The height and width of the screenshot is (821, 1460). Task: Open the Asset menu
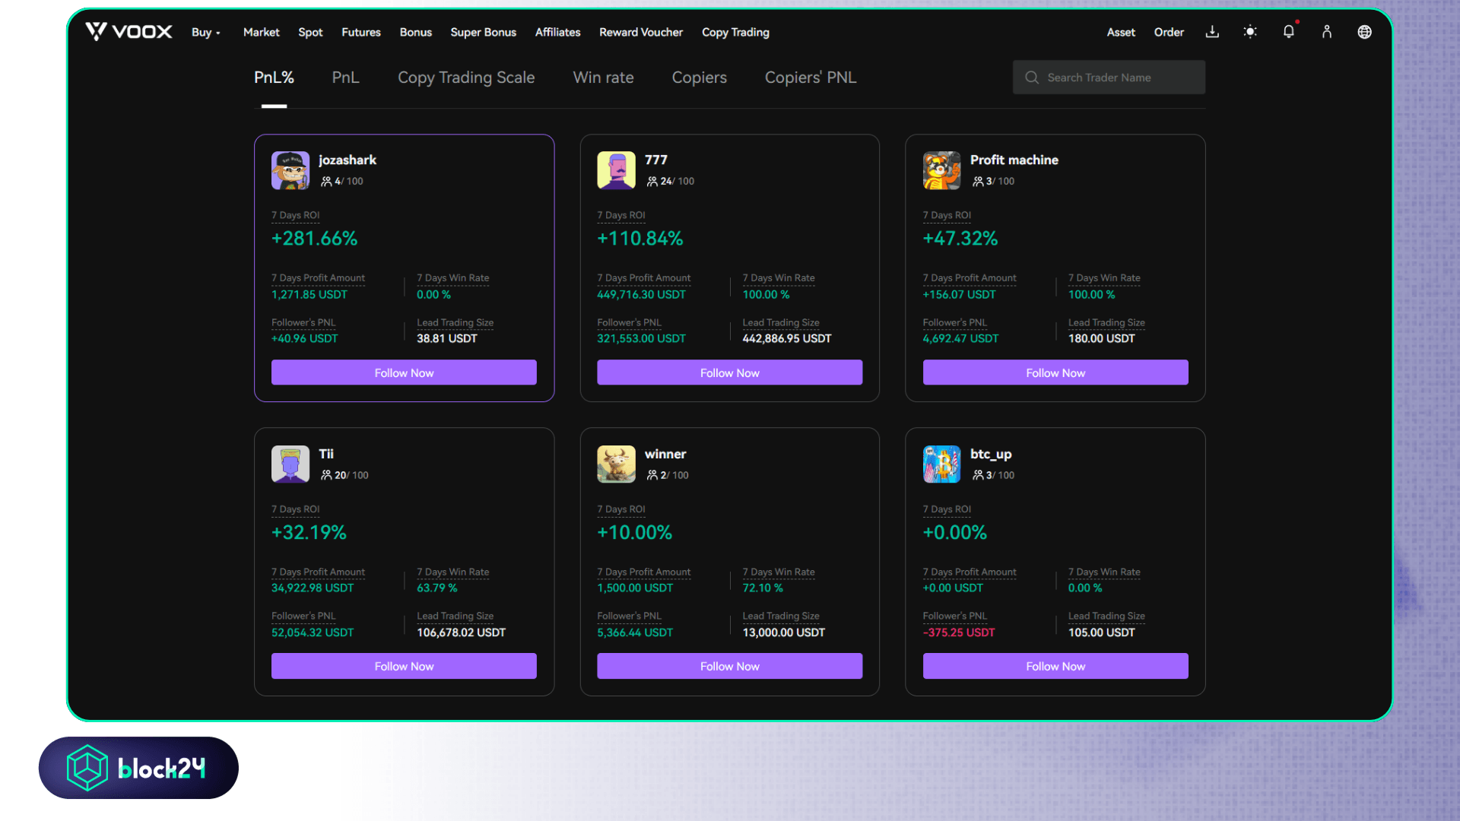tap(1121, 32)
